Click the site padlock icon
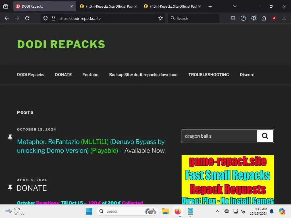Screen dimensions: 291x218 (53, 18)
